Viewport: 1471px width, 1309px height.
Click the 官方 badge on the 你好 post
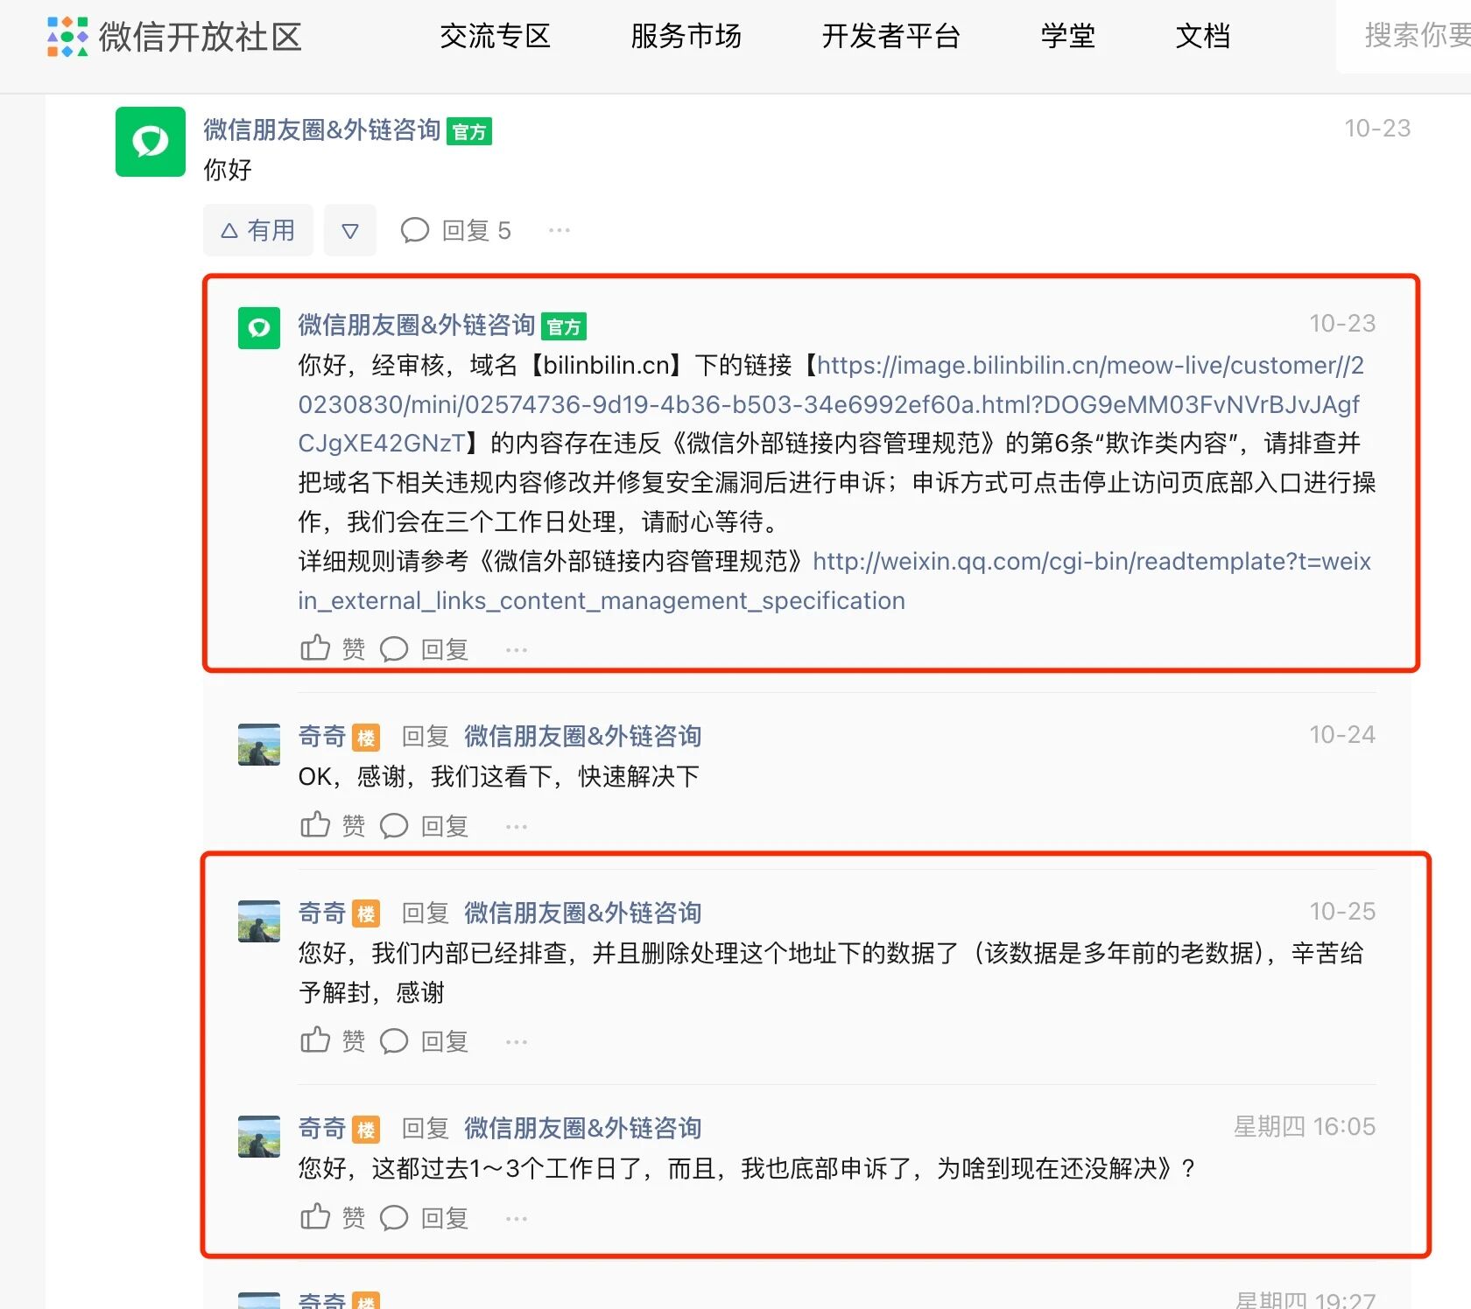click(469, 131)
